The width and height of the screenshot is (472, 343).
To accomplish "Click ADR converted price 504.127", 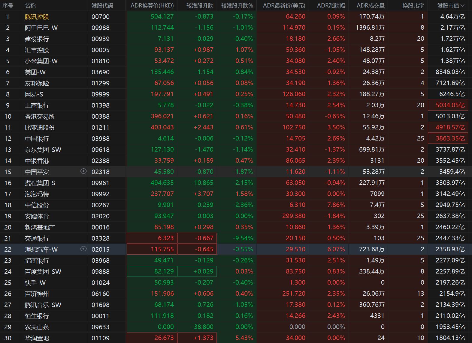I will [x=162, y=16].
